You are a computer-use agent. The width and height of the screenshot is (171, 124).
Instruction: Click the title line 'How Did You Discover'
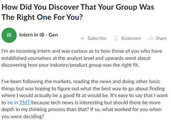tap(78, 7)
